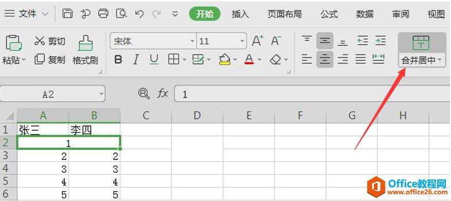Toggle Bold formatting
This screenshot has height=201, width=451.
point(118,60)
